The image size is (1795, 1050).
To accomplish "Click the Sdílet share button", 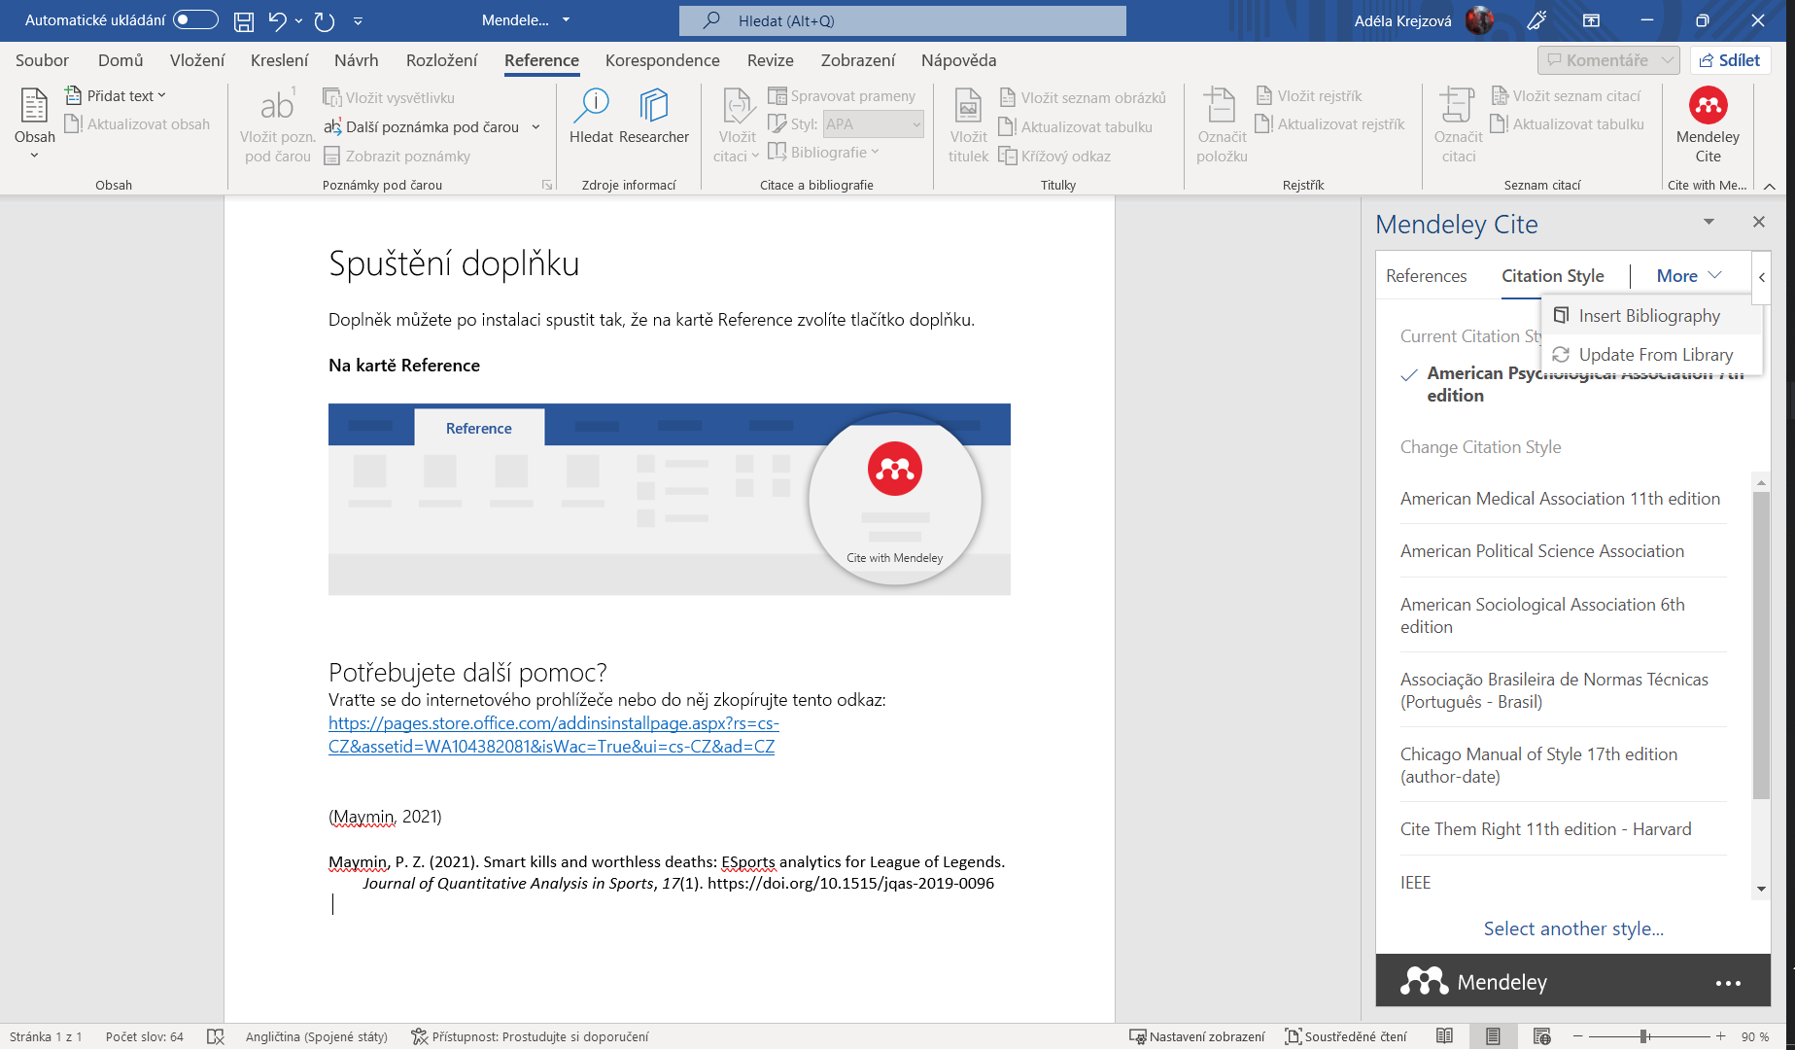I will [1730, 60].
